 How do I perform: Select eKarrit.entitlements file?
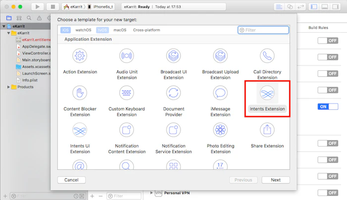click(33, 40)
